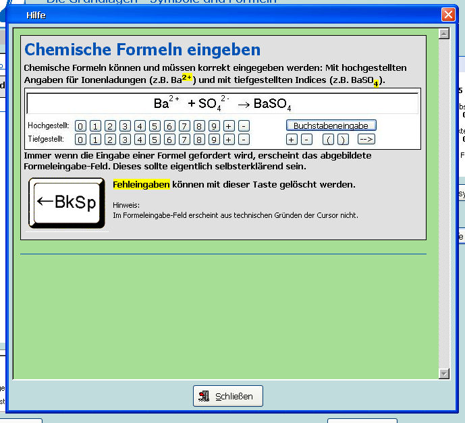Click the formula input field showing BaSO4

pyautogui.click(x=222, y=104)
